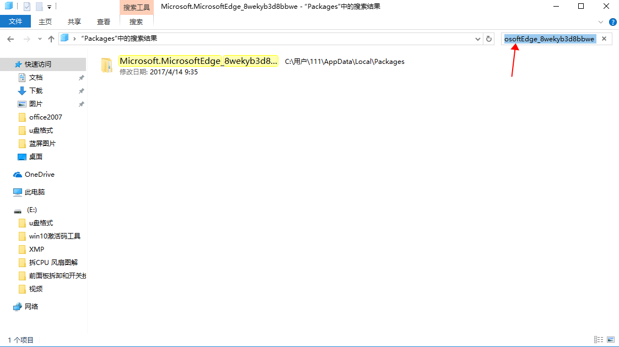The image size is (619, 347).
Task: Select 网络 in the navigation pane
Action: pos(31,306)
